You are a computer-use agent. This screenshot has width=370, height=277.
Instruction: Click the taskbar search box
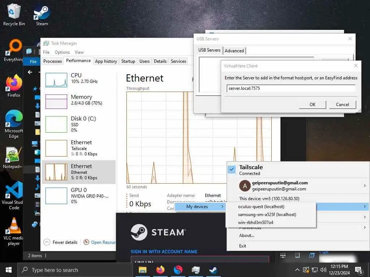click(x=75, y=270)
